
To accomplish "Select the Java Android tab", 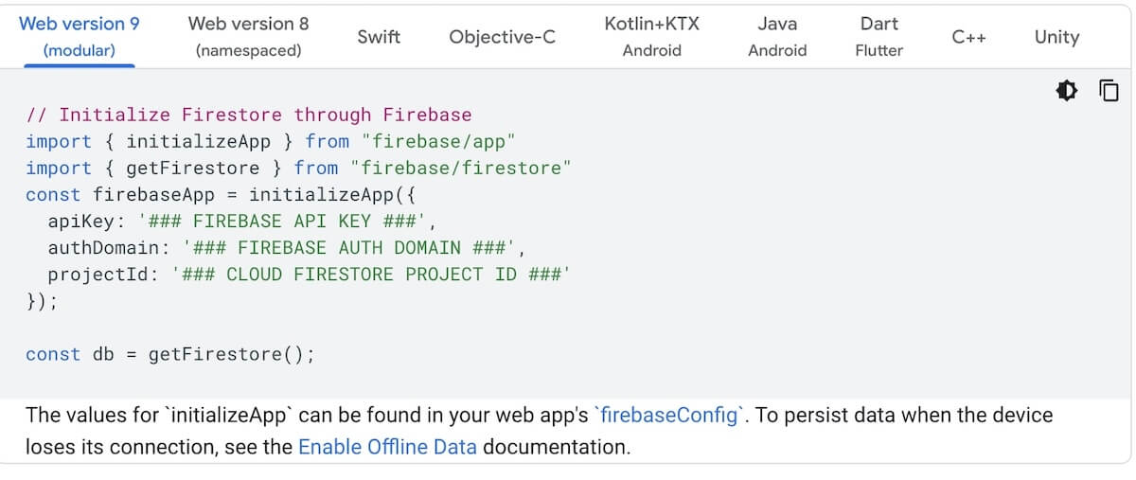I will (777, 36).
